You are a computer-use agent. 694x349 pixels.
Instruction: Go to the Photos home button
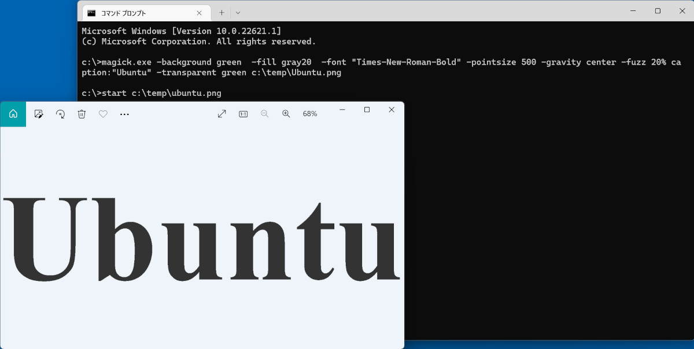[13, 114]
